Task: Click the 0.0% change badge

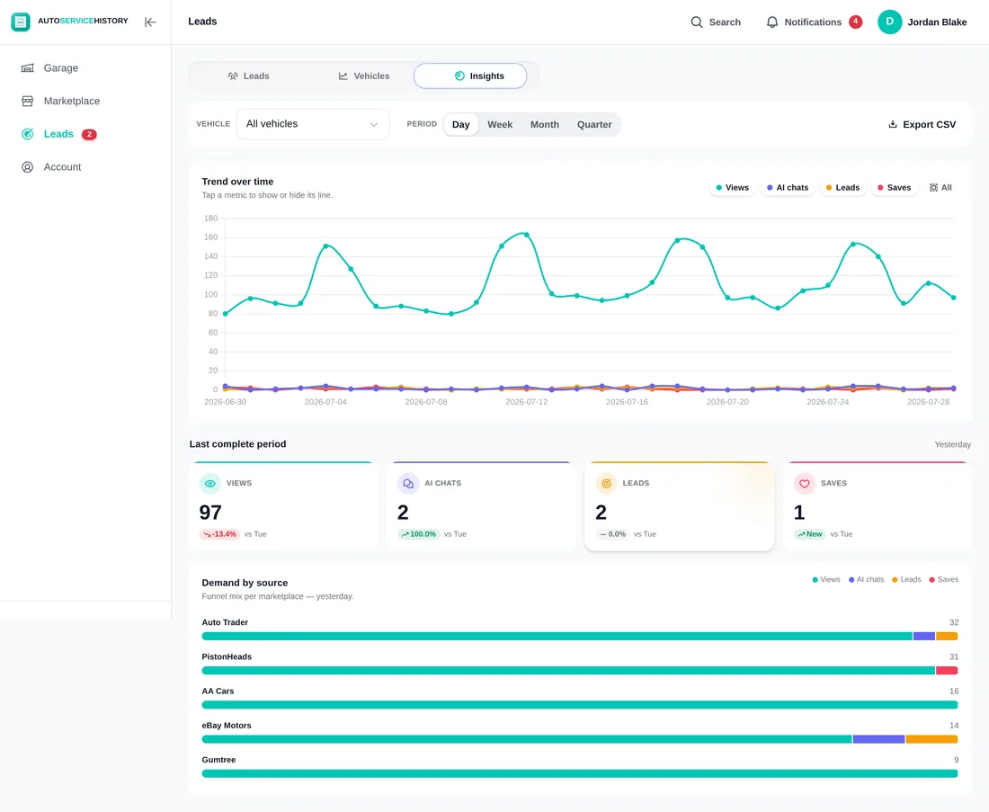Action: point(612,534)
